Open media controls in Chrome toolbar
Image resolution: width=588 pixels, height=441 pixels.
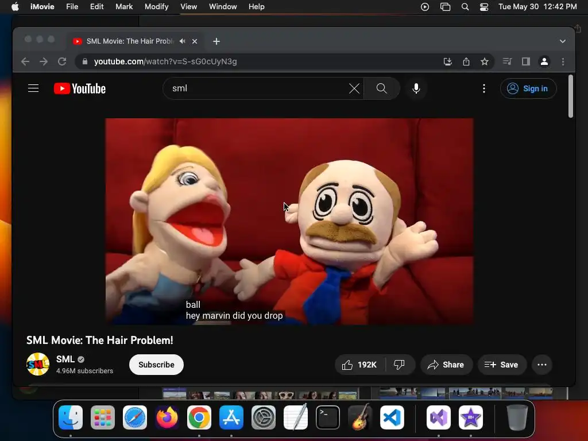coord(507,61)
